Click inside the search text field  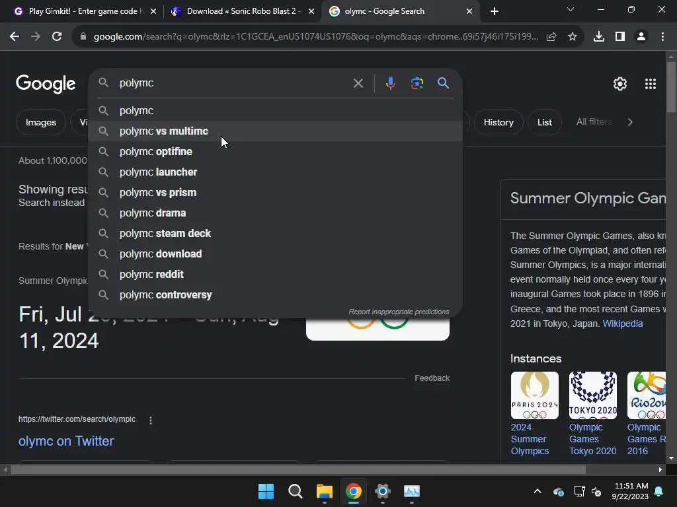(x=233, y=83)
